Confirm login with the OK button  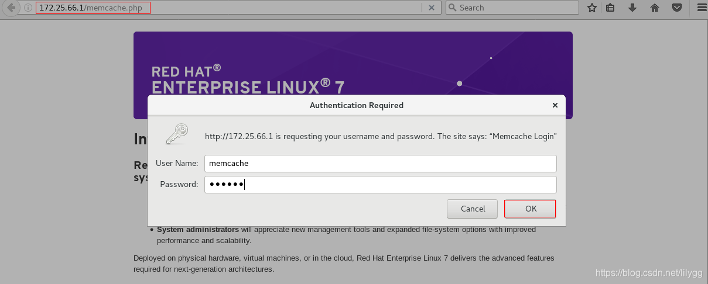coord(530,209)
